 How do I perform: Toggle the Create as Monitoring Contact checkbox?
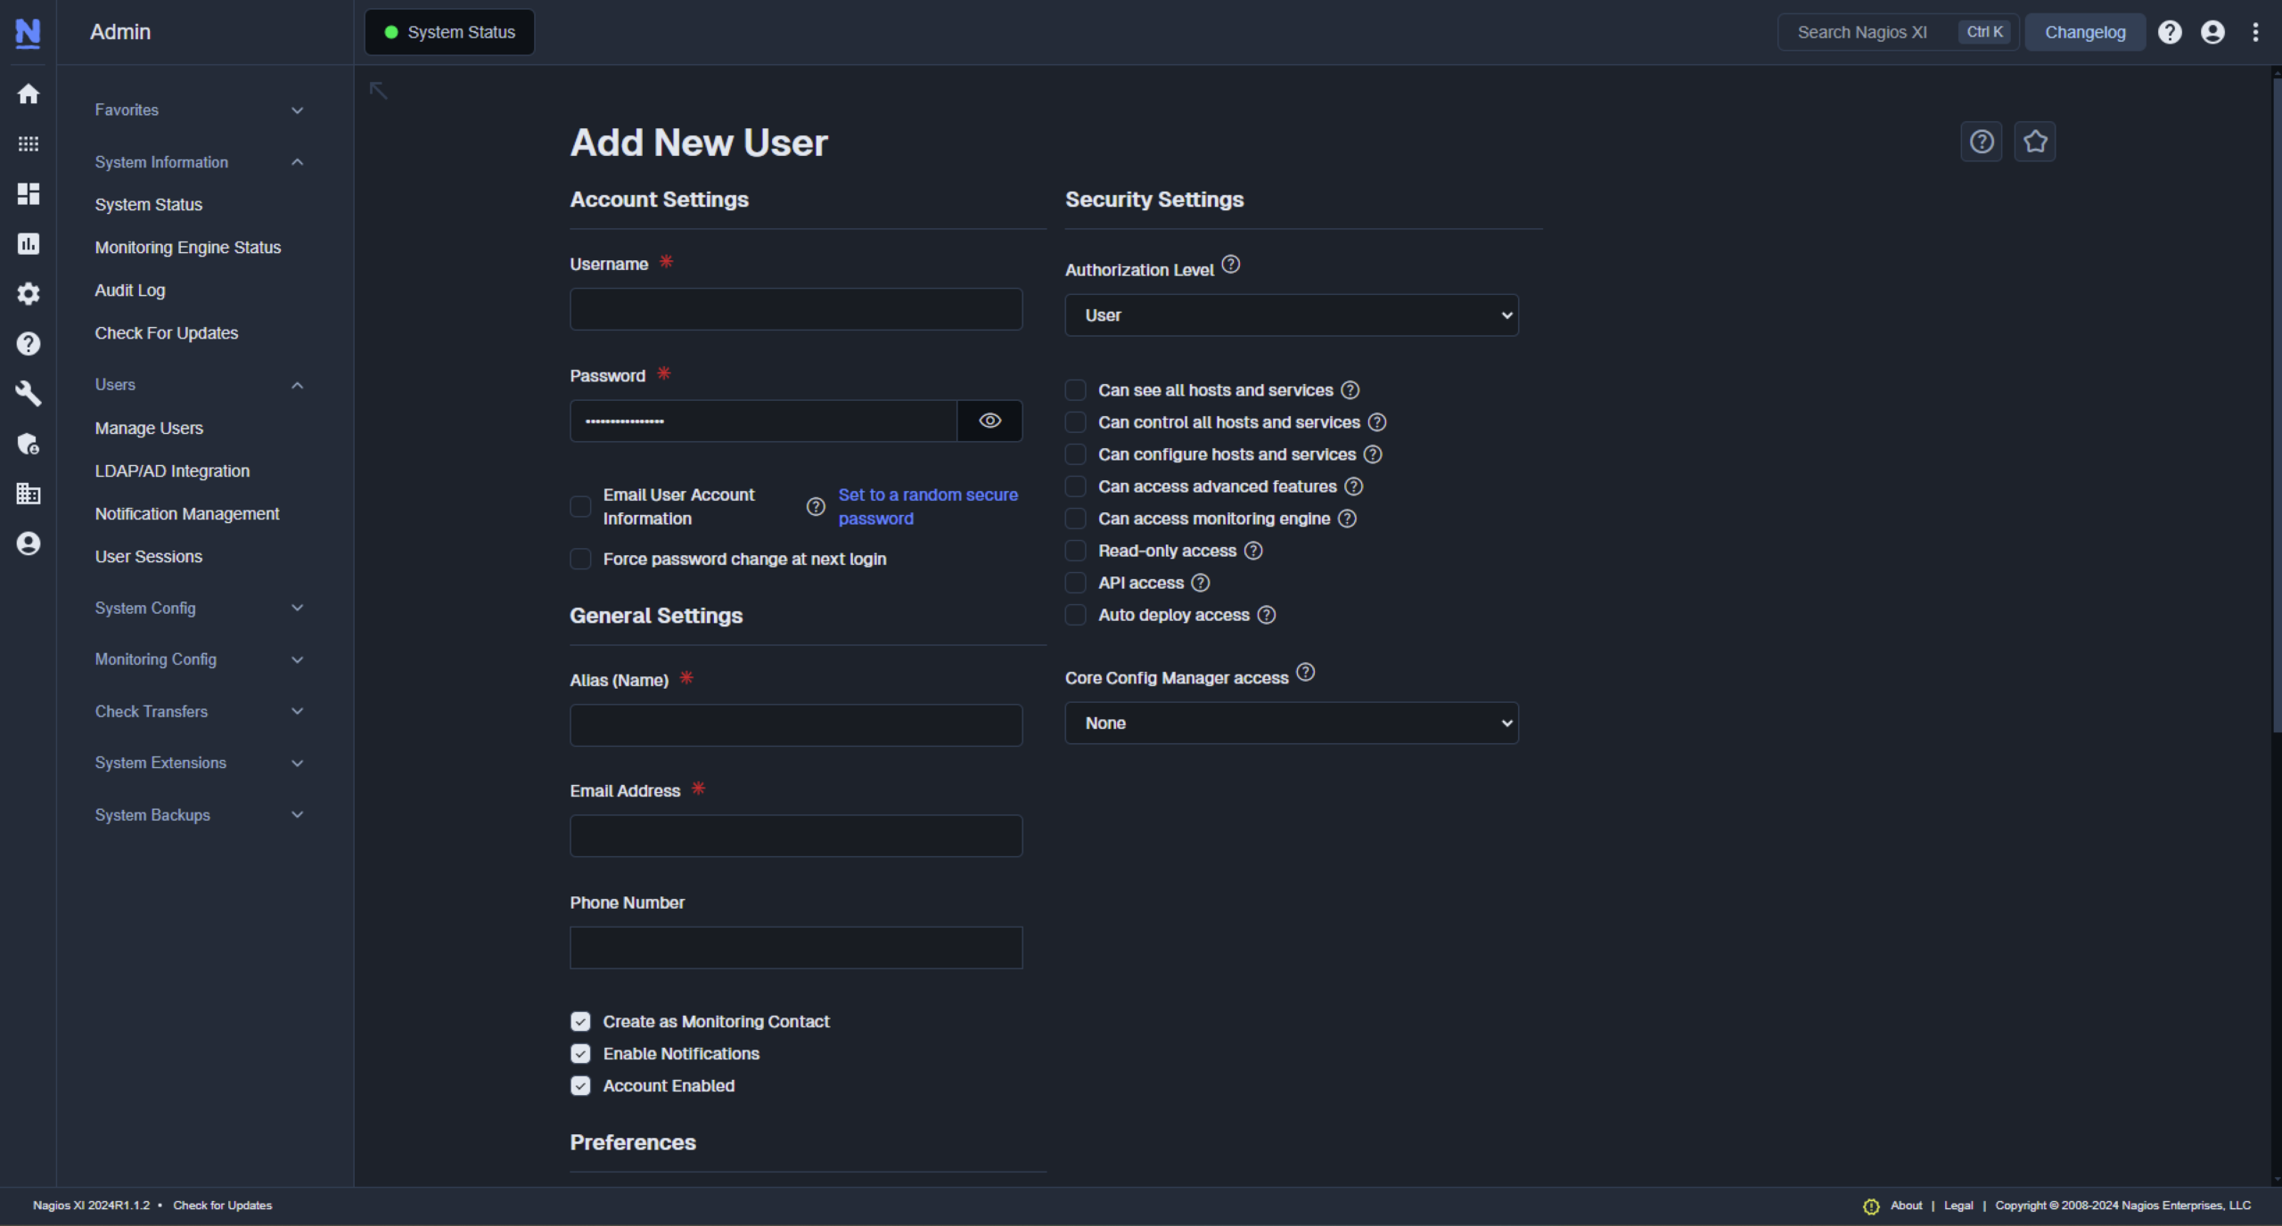click(580, 1021)
